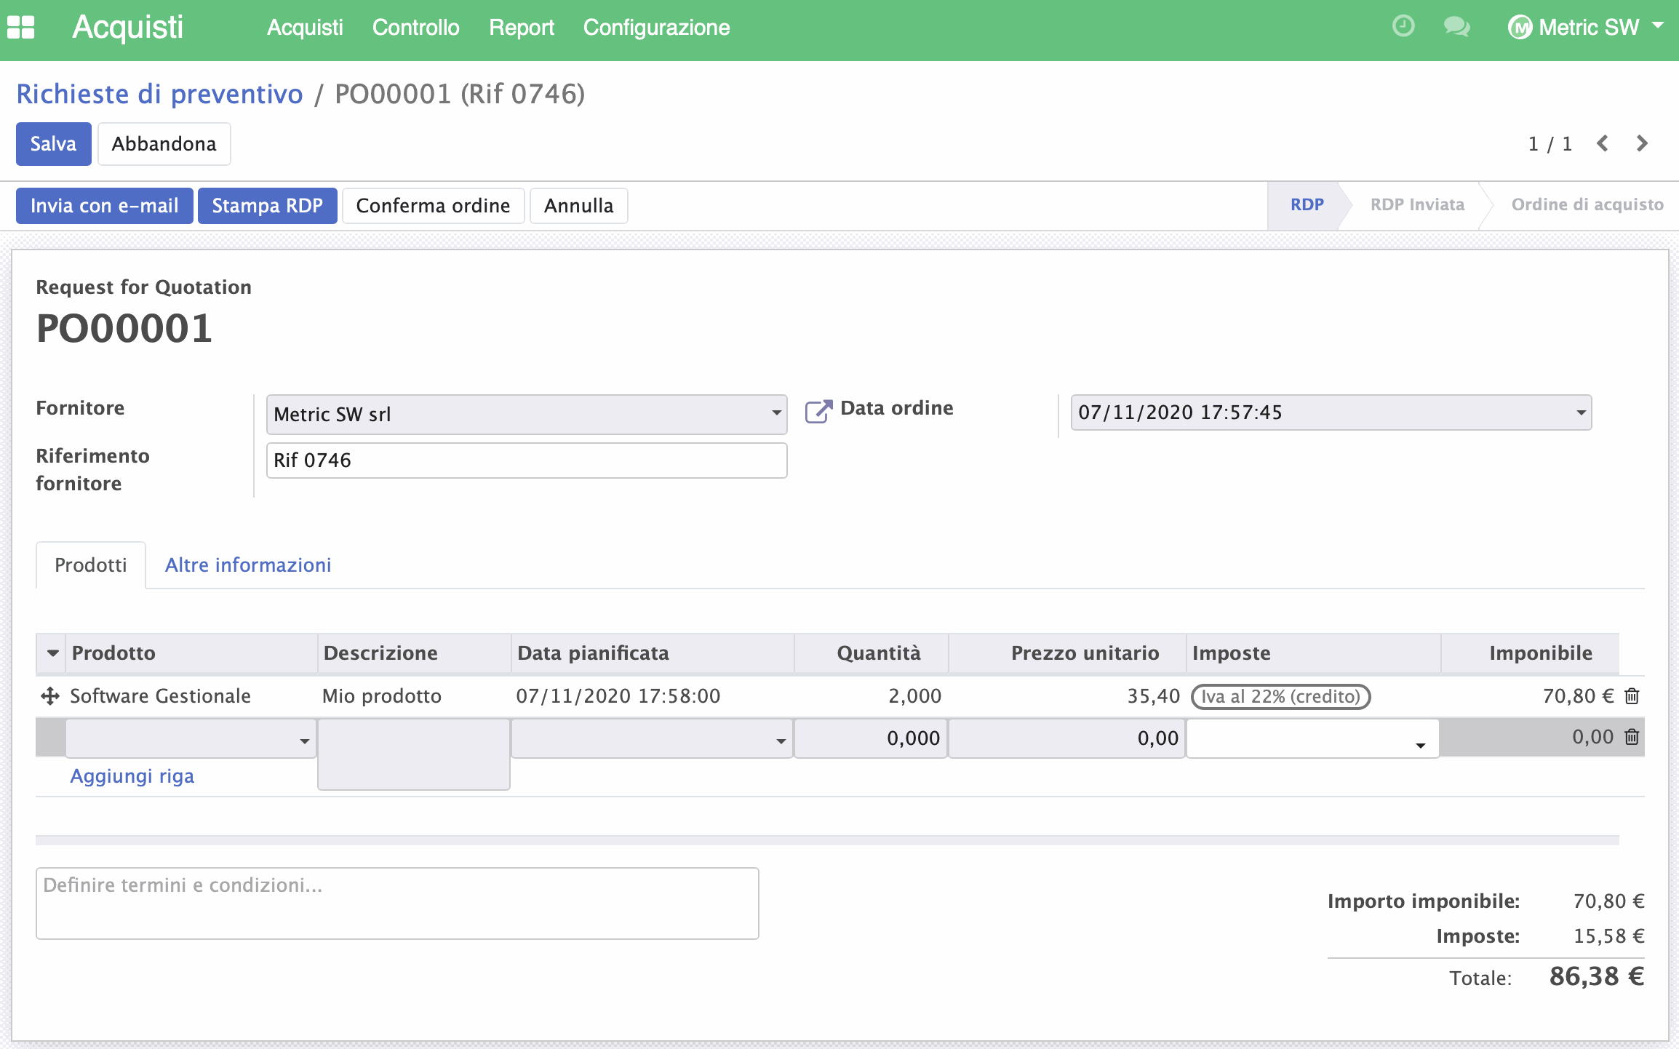Click quantity field in new line

[871, 739]
